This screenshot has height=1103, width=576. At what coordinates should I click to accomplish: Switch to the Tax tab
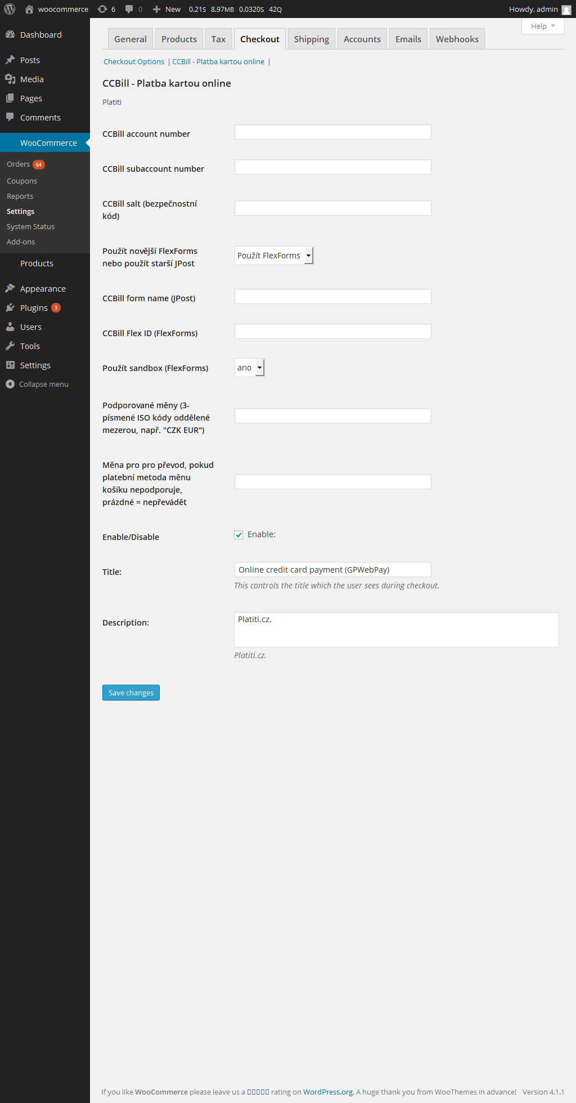(218, 39)
